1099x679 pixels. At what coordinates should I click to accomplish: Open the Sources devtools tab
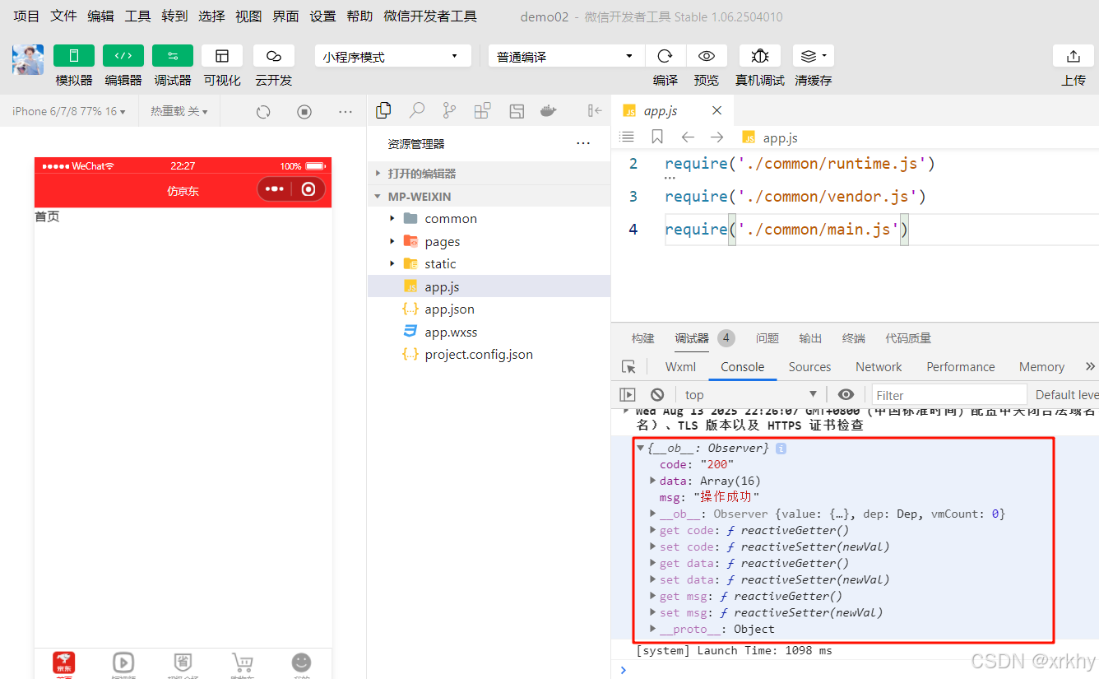pos(810,367)
